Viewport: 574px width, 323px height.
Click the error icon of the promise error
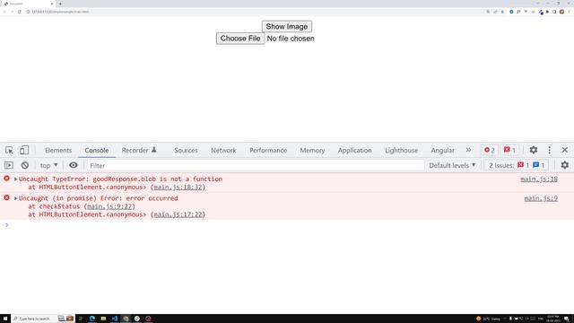click(x=6, y=197)
